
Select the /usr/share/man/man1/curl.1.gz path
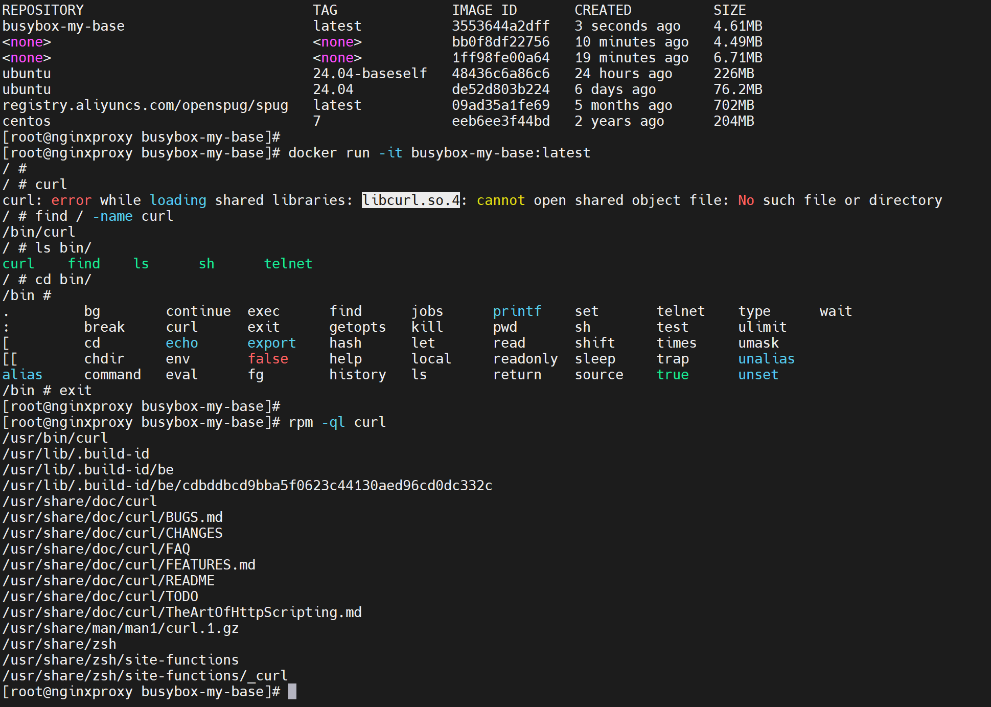tap(120, 628)
